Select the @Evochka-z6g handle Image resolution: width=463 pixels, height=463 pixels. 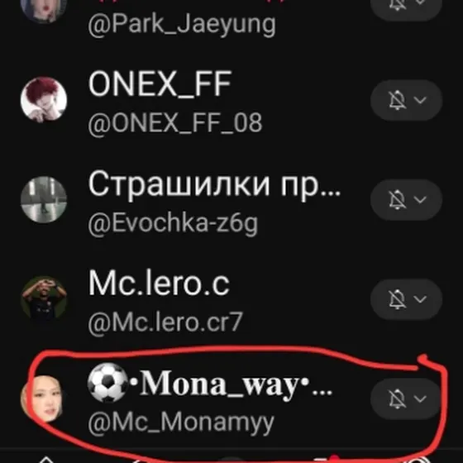(173, 223)
